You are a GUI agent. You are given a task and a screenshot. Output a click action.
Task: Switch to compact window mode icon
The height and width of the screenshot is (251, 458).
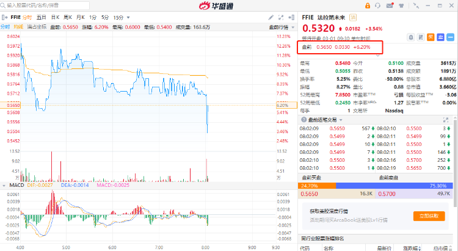(416, 5)
